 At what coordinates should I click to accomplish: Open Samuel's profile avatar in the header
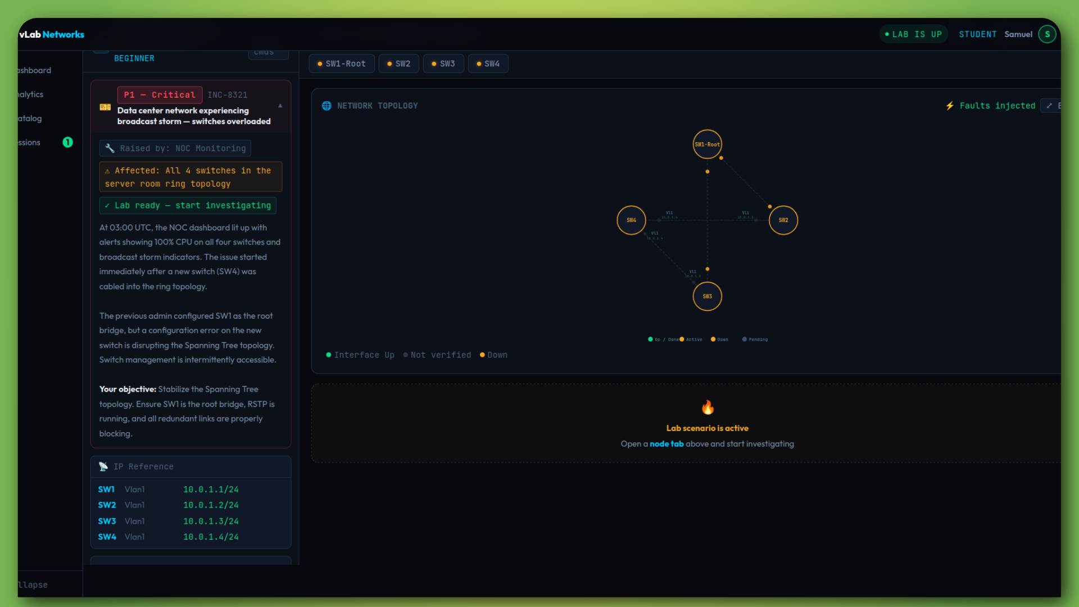click(x=1046, y=34)
